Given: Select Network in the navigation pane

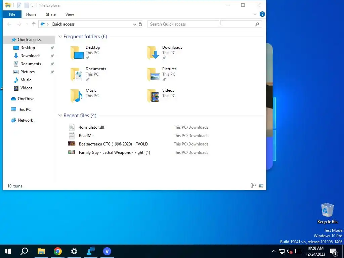Looking at the screenshot, I should (25, 120).
